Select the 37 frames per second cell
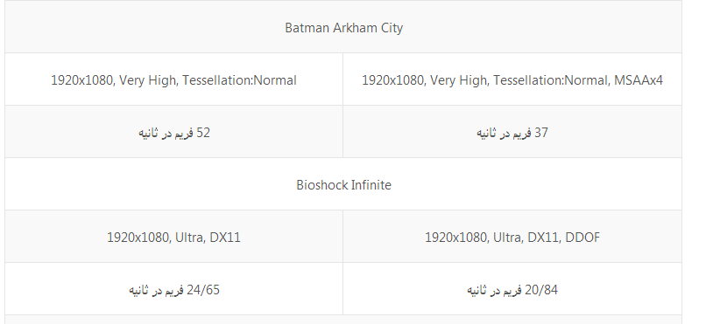The height and width of the screenshot is (324, 706). coord(512,132)
